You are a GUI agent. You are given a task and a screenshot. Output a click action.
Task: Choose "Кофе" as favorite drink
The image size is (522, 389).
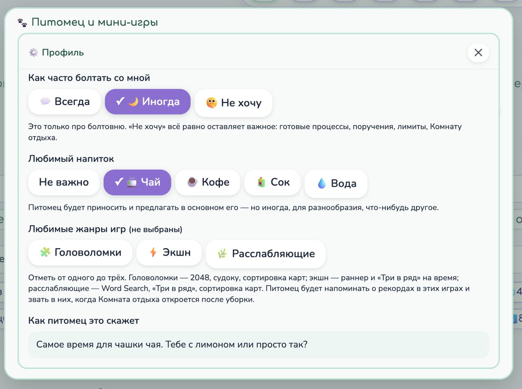(208, 182)
